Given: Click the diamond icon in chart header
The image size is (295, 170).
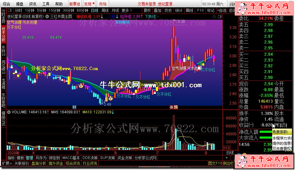Looking at the screenshot, I should (x=214, y=16).
